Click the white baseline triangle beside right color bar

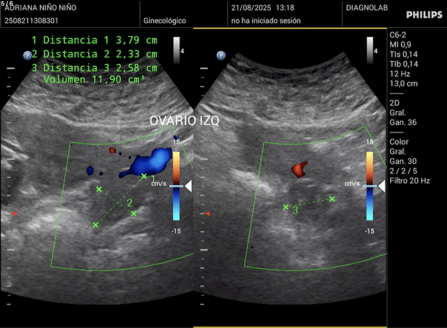click(382, 186)
